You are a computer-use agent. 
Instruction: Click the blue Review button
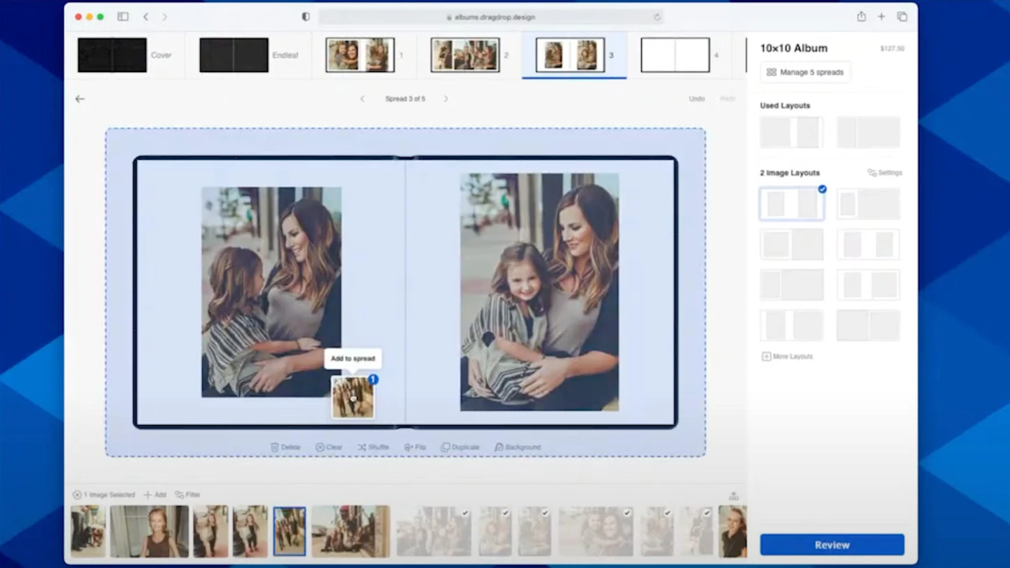tap(833, 545)
